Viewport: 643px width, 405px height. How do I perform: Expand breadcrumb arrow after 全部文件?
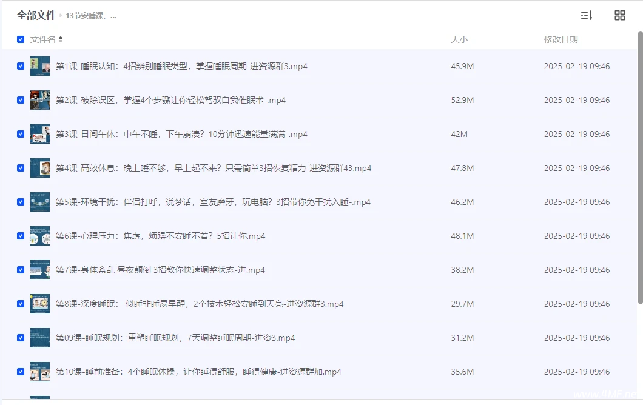tap(61, 16)
